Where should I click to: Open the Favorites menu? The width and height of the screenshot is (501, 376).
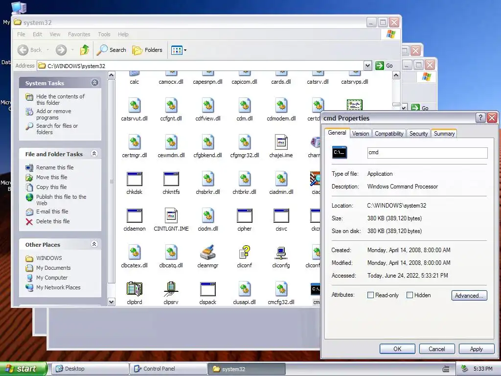[79, 34]
